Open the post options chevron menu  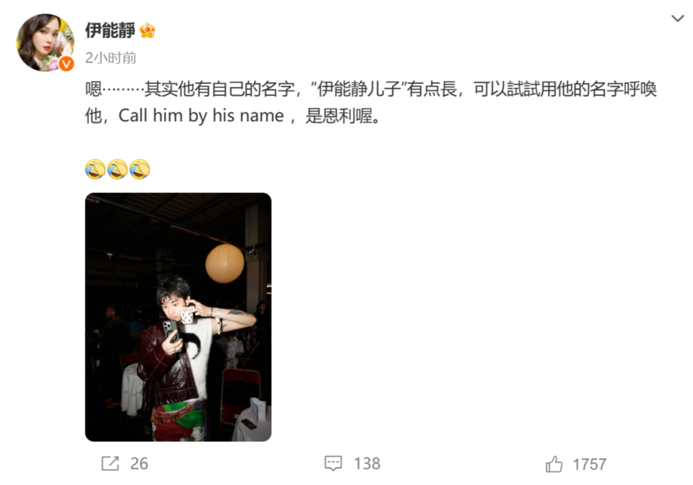coord(678,19)
